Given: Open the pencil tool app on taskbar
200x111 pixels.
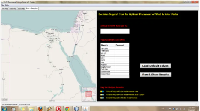Looking at the screenshot, I should pos(49,109).
